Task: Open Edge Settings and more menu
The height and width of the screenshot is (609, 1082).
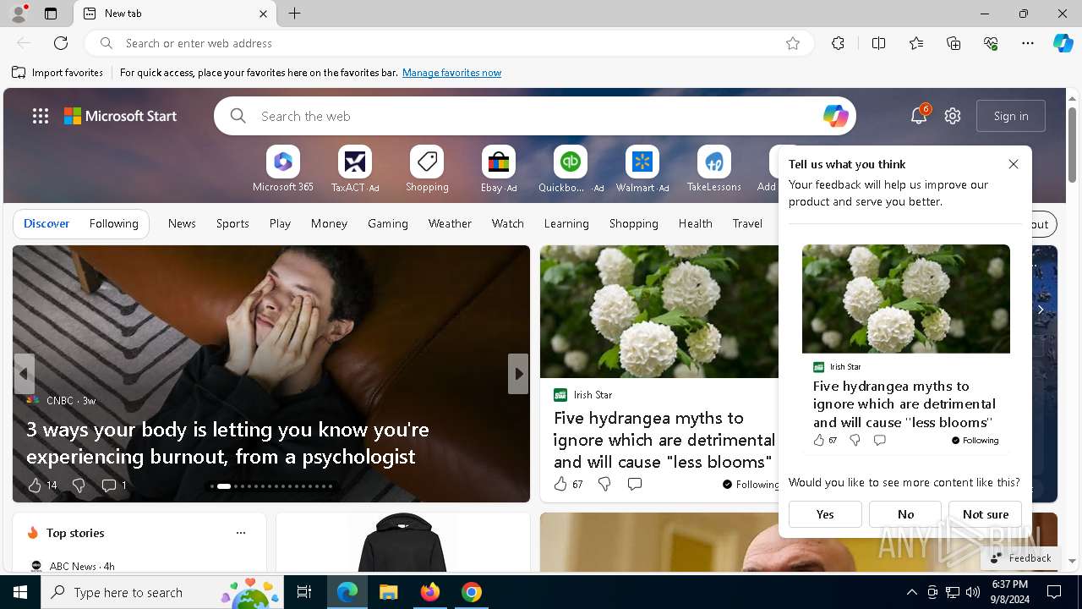Action: pyautogui.click(x=1028, y=43)
